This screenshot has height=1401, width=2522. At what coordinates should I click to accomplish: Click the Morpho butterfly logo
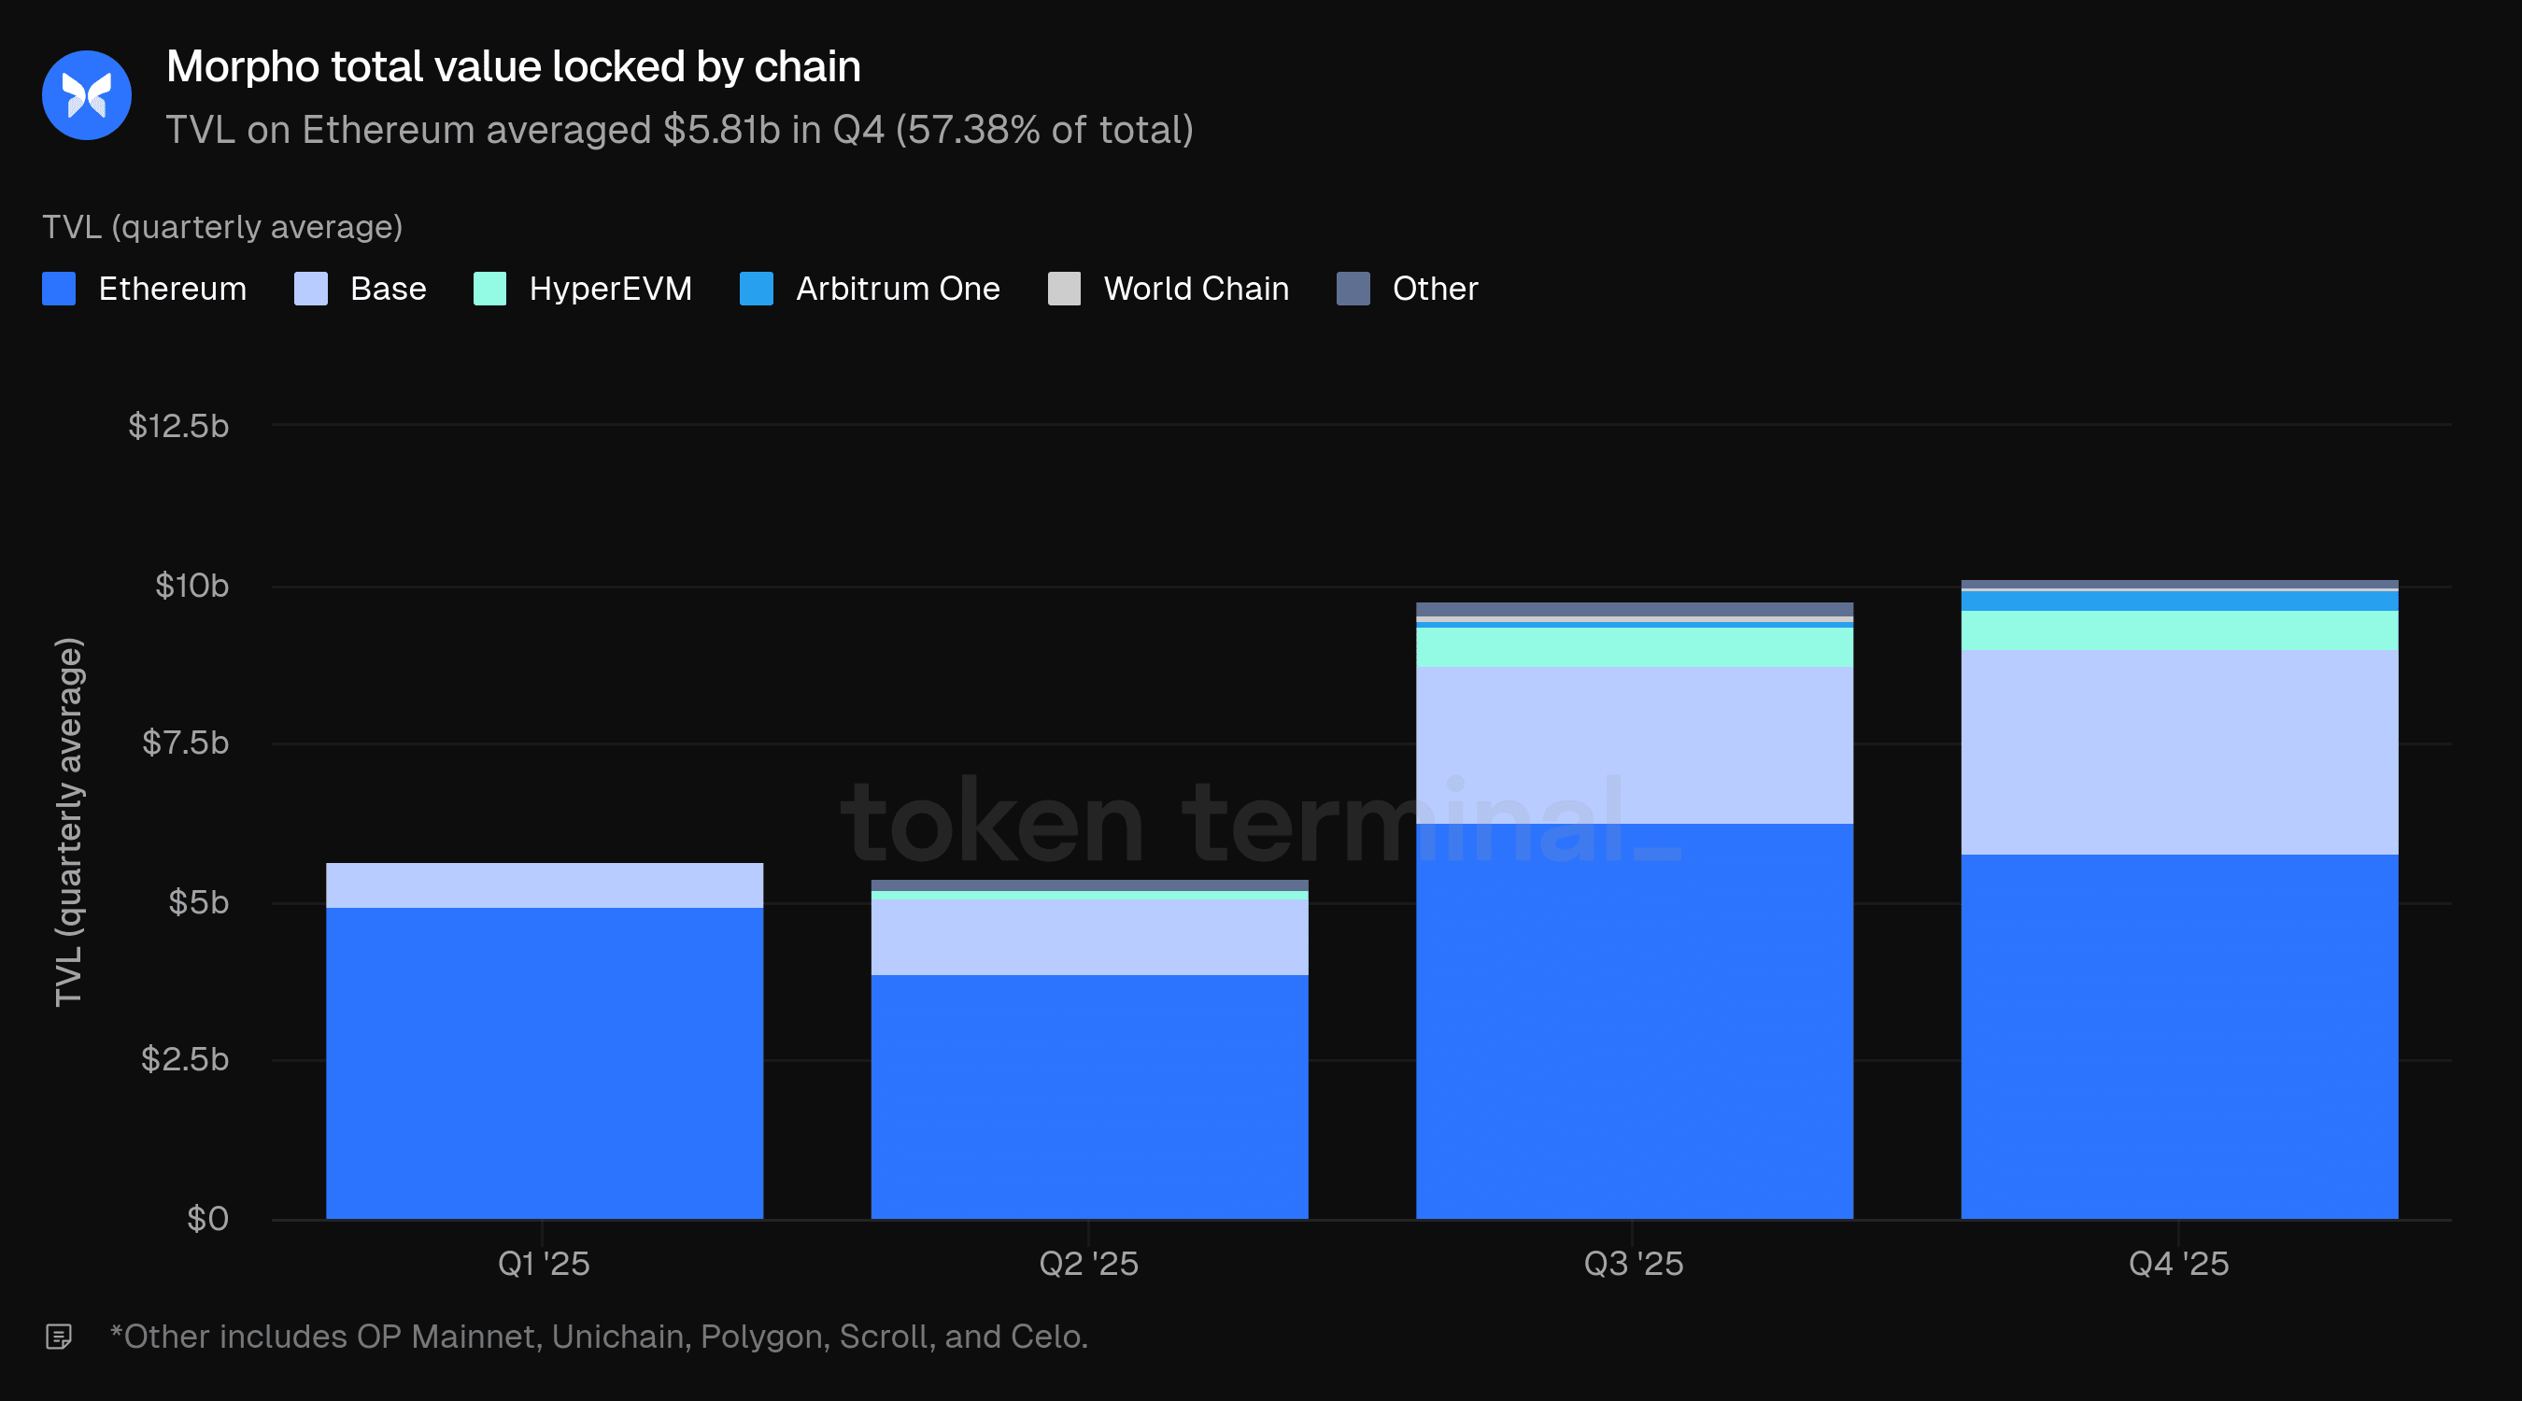pyautogui.click(x=87, y=95)
